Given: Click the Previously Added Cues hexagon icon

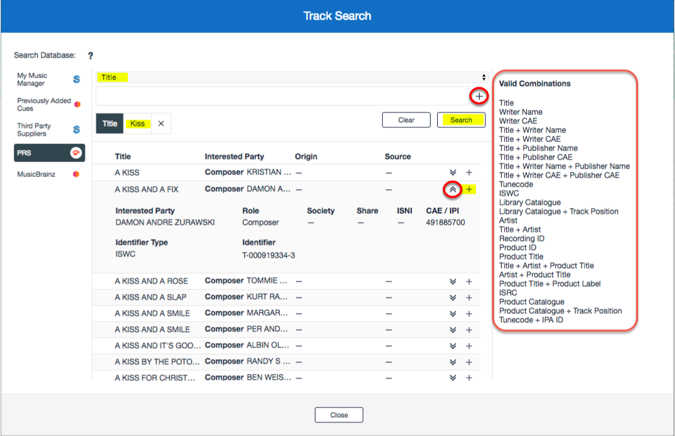Looking at the screenshot, I should 78,104.
